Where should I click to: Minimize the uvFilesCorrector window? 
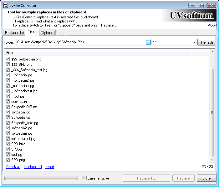pos(192,6)
